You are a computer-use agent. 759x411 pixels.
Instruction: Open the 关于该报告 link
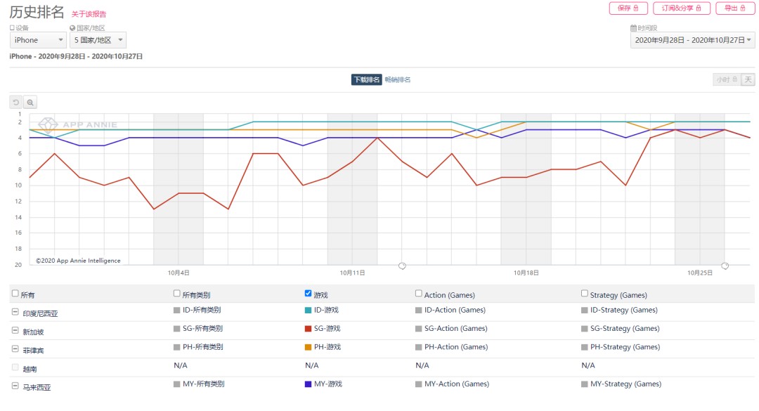89,14
